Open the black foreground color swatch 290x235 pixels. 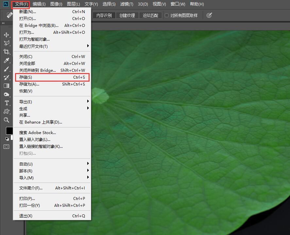point(9,131)
